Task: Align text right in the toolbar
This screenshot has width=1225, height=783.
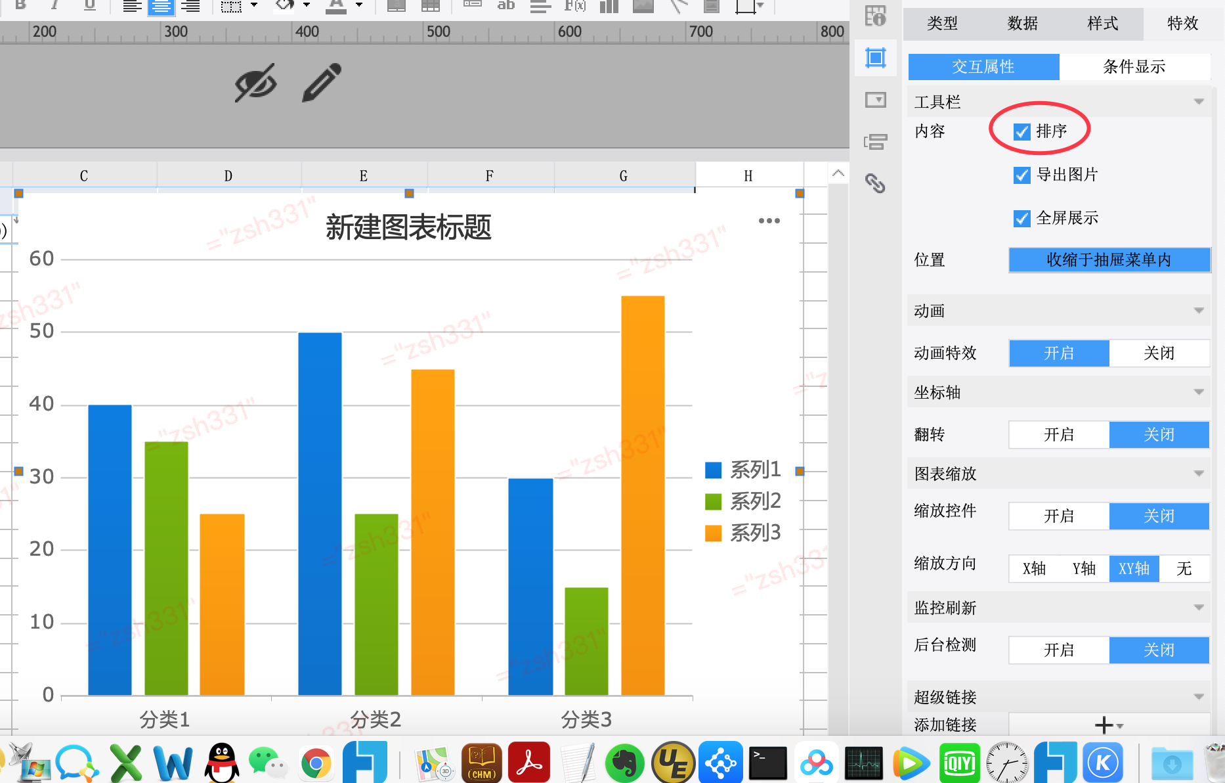Action: [190, 7]
